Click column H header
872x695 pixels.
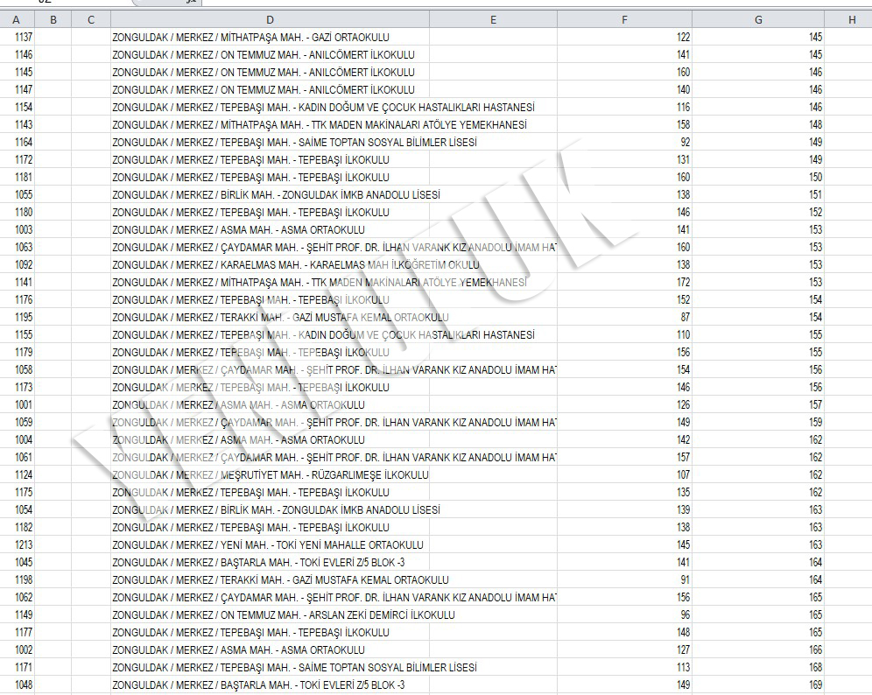coord(851,19)
